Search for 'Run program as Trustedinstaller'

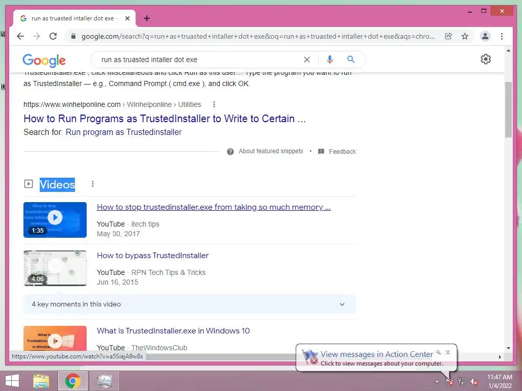click(123, 132)
